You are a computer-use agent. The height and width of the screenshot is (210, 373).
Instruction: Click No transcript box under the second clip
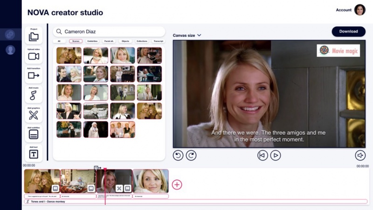[x=78, y=196]
